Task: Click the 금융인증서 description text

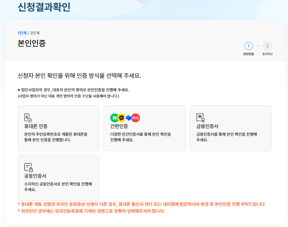Action: click(x=227, y=137)
